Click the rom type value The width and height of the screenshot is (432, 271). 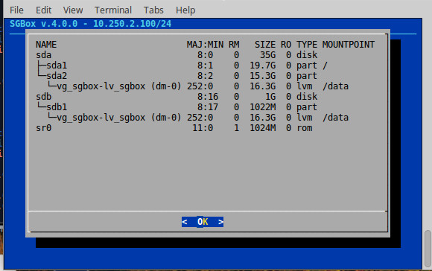point(304,128)
